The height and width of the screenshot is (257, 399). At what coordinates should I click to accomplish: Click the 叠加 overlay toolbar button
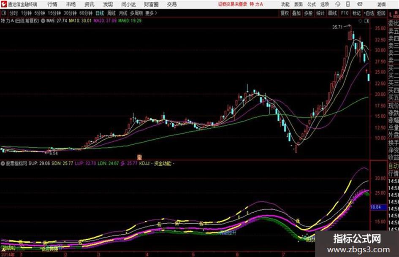coord(296,13)
